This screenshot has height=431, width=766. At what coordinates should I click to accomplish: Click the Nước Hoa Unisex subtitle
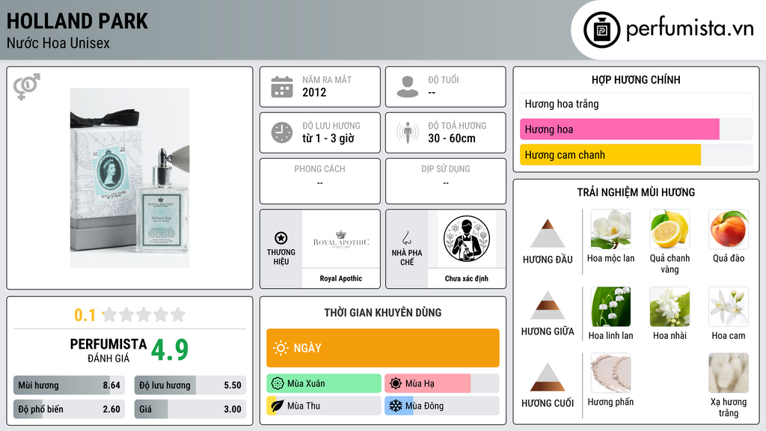(58, 43)
